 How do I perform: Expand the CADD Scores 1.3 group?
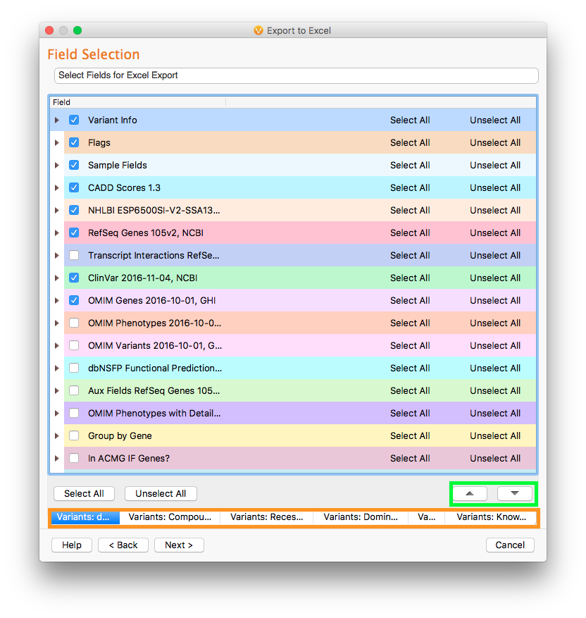pyautogui.click(x=57, y=187)
